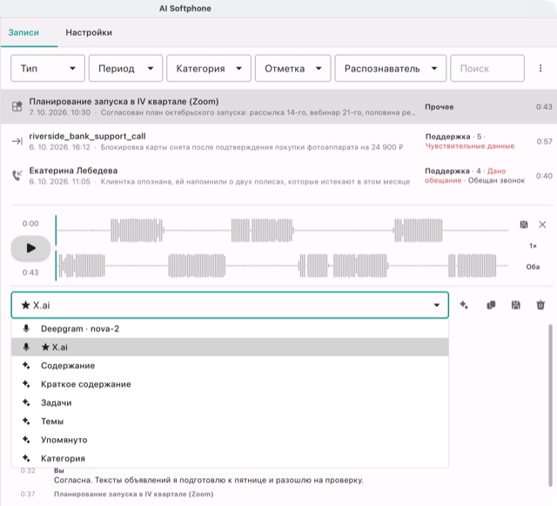This screenshot has width=557, height=506.
Task: Select the Екатерина Лебедева call recording
Action: [278, 176]
